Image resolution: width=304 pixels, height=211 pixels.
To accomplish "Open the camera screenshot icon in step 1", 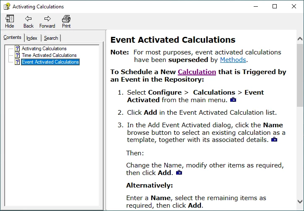I will pos(233,100).
